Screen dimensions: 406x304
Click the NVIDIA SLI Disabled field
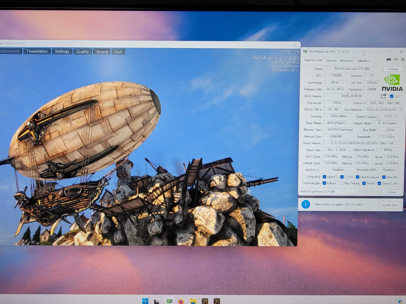pos(337,170)
